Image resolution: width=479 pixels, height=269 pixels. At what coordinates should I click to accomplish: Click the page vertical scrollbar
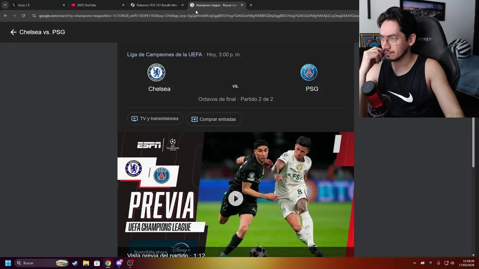[x=473, y=142]
